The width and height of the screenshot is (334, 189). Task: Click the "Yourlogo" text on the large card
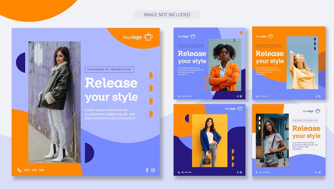click(x=132, y=37)
